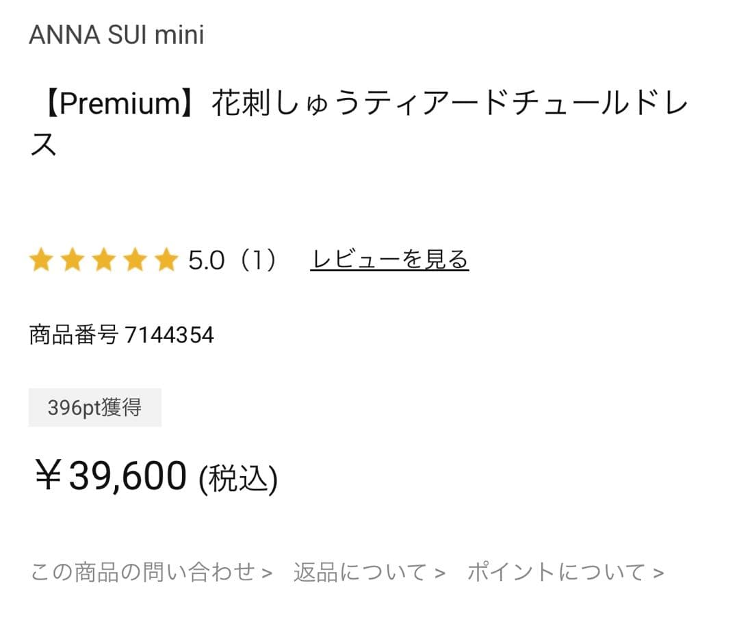Image resolution: width=739 pixels, height=633 pixels.
Task: Open the この商品の問い合わせ inquiry link
Action: 143,572
